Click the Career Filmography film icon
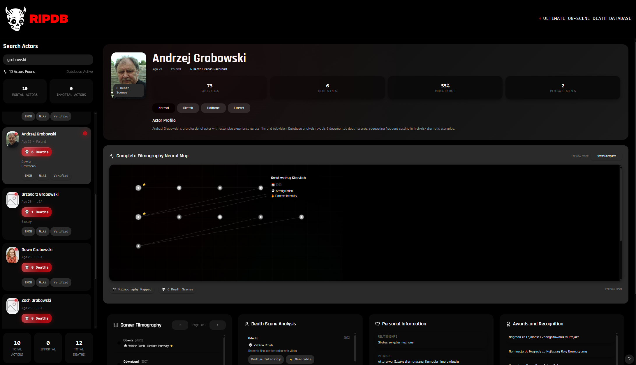 (x=116, y=325)
